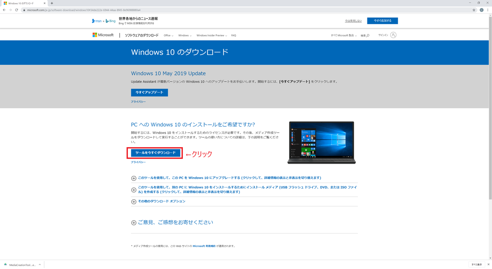This screenshot has height=269, width=492.
Task: Close the Windows 10 のダウンロード tab
Action: point(45,3)
